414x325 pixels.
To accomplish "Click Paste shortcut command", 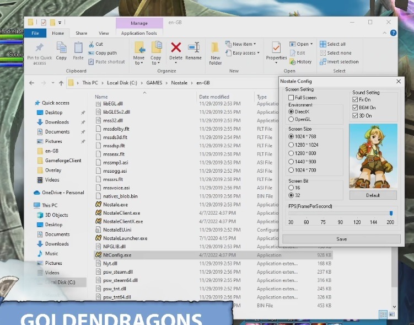I will 106,62.
